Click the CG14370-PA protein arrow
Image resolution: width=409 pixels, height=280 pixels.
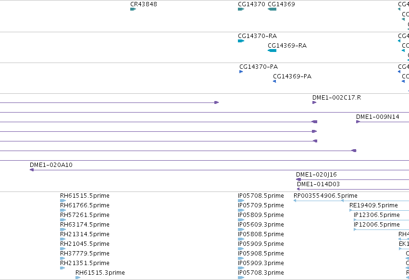click(x=241, y=72)
